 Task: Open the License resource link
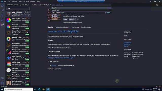126,46
